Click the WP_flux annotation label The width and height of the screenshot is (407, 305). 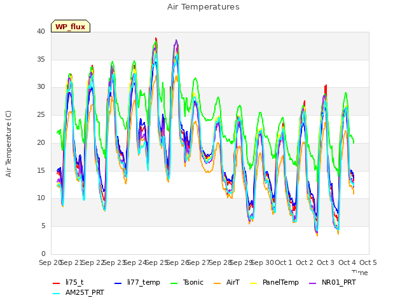pyautogui.click(x=71, y=26)
